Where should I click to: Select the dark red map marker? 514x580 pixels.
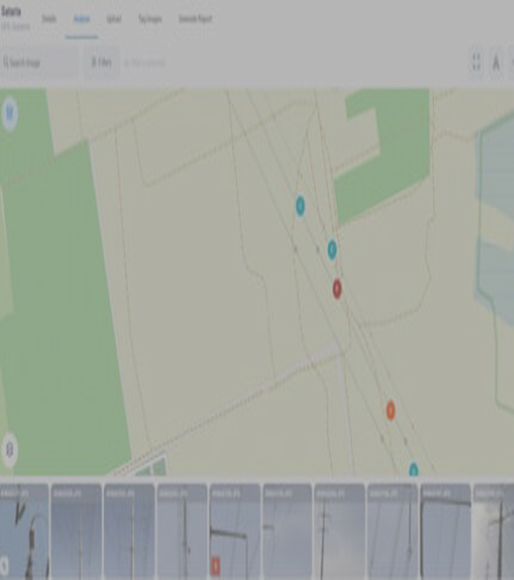(337, 288)
